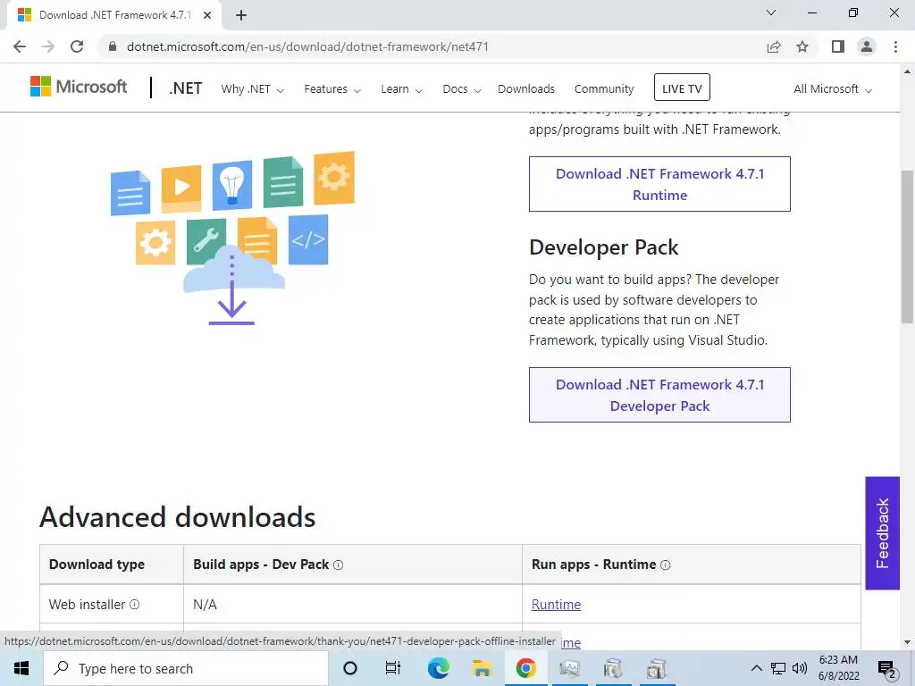This screenshot has height=686, width=915.
Task: Click the info icon beside Runtime header
Action: [665, 565]
